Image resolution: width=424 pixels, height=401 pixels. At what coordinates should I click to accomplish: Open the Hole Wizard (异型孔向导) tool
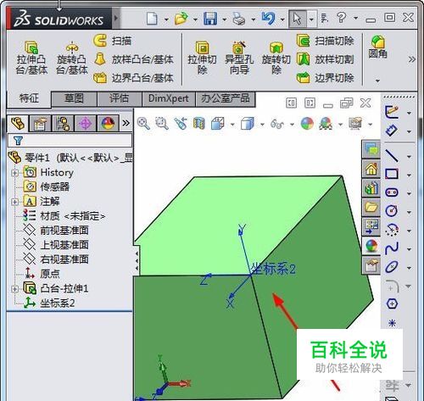tap(239, 58)
